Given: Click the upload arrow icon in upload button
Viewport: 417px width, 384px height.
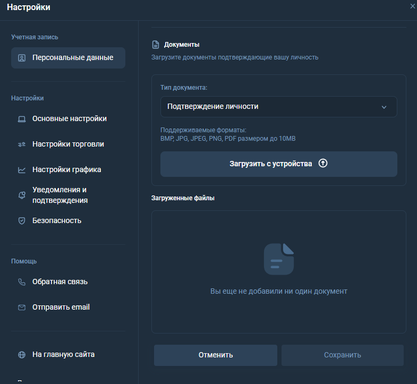Looking at the screenshot, I should click(x=323, y=163).
